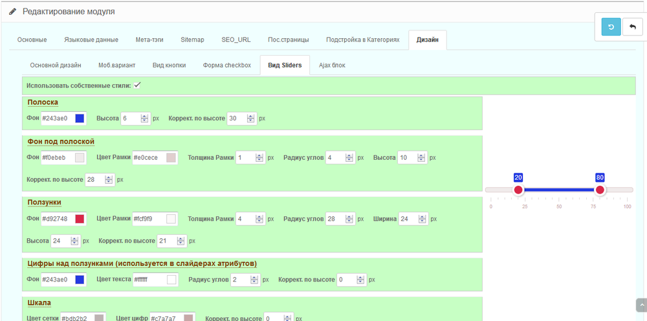647x321 pixels.
Task: Switch to the Основные tab
Action: (x=32, y=40)
